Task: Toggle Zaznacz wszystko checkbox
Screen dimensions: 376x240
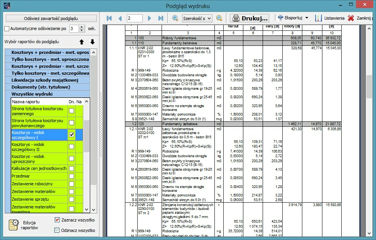Action: (57, 220)
